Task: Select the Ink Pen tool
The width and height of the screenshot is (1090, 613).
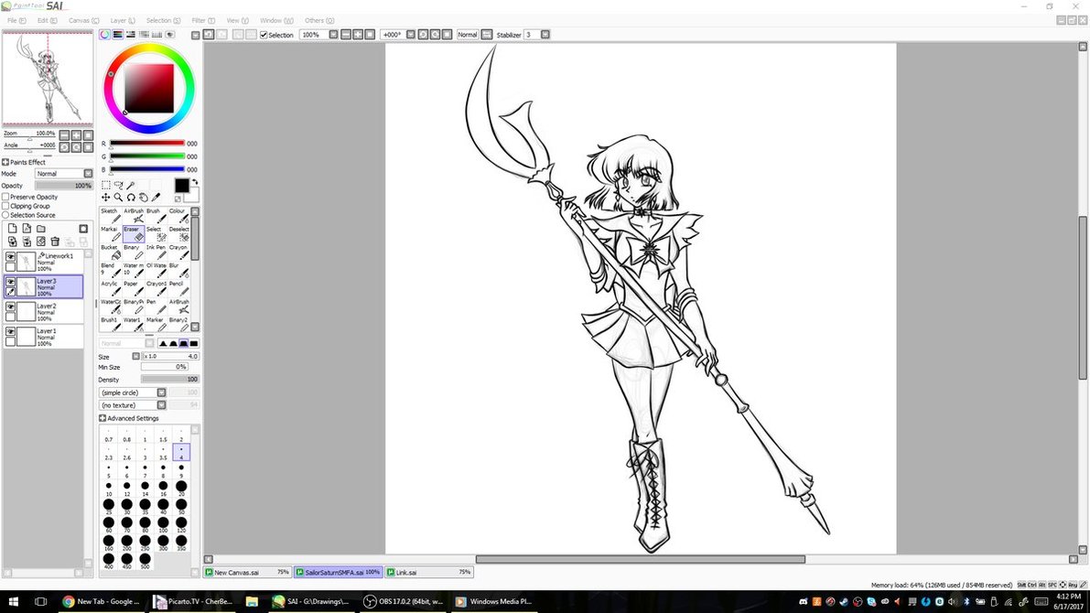Action: (x=156, y=252)
